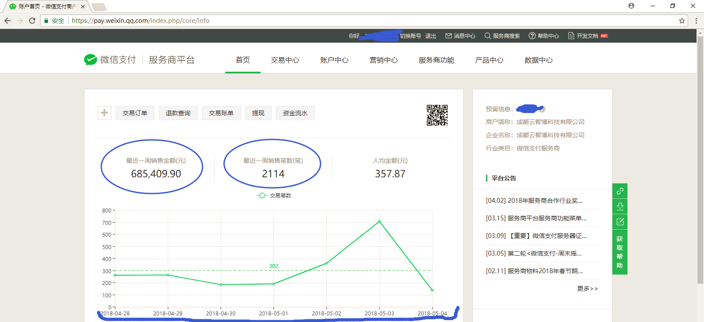Open the [02.11] 服务商物料2018年春节期 announcement

[534, 271]
